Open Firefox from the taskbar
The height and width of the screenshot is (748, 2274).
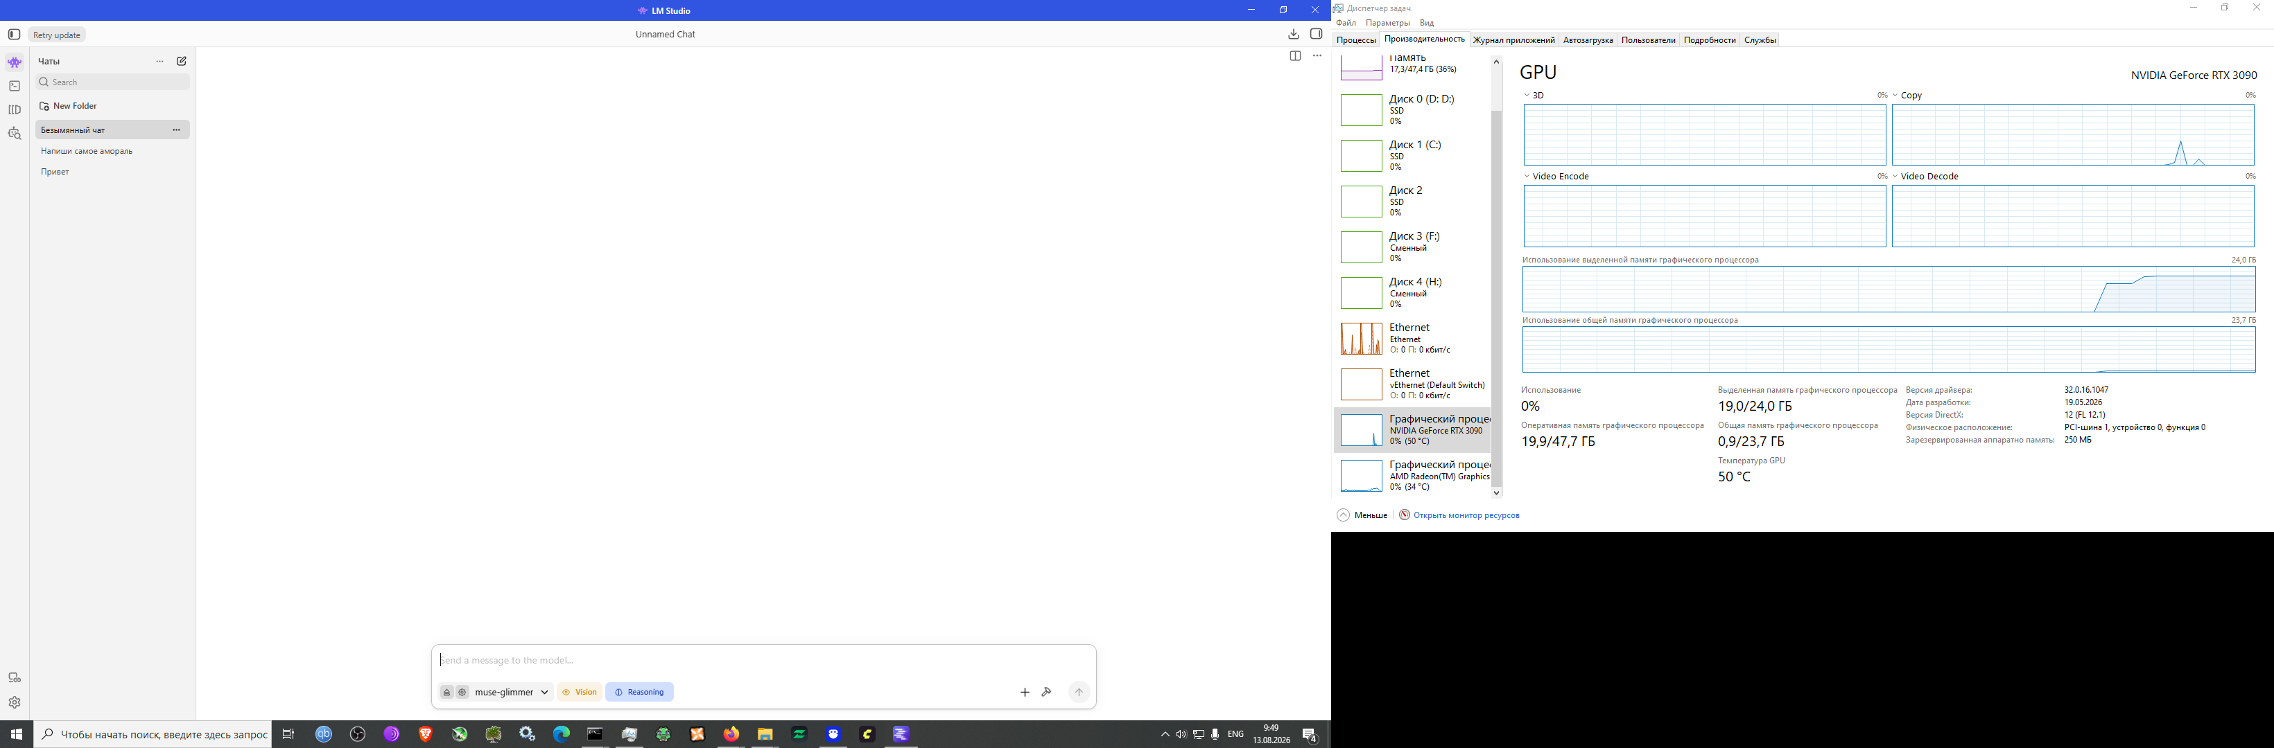pyautogui.click(x=731, y=734)
